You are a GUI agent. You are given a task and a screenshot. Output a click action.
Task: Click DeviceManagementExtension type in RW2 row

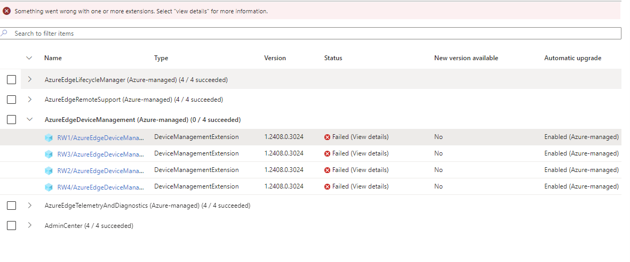[196, 170]
